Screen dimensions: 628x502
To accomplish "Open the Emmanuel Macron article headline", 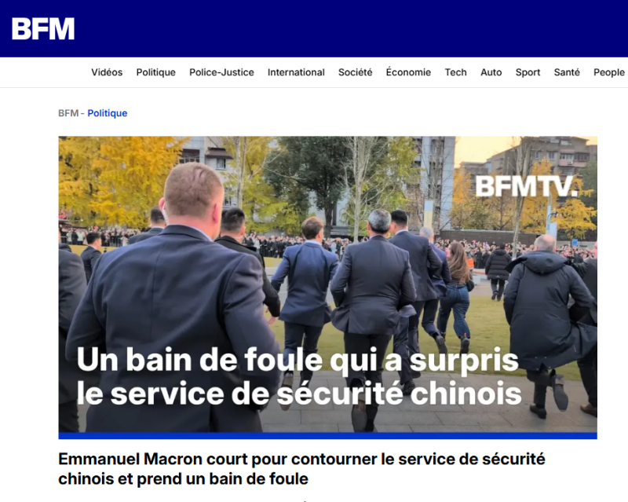I will point(301,469).
